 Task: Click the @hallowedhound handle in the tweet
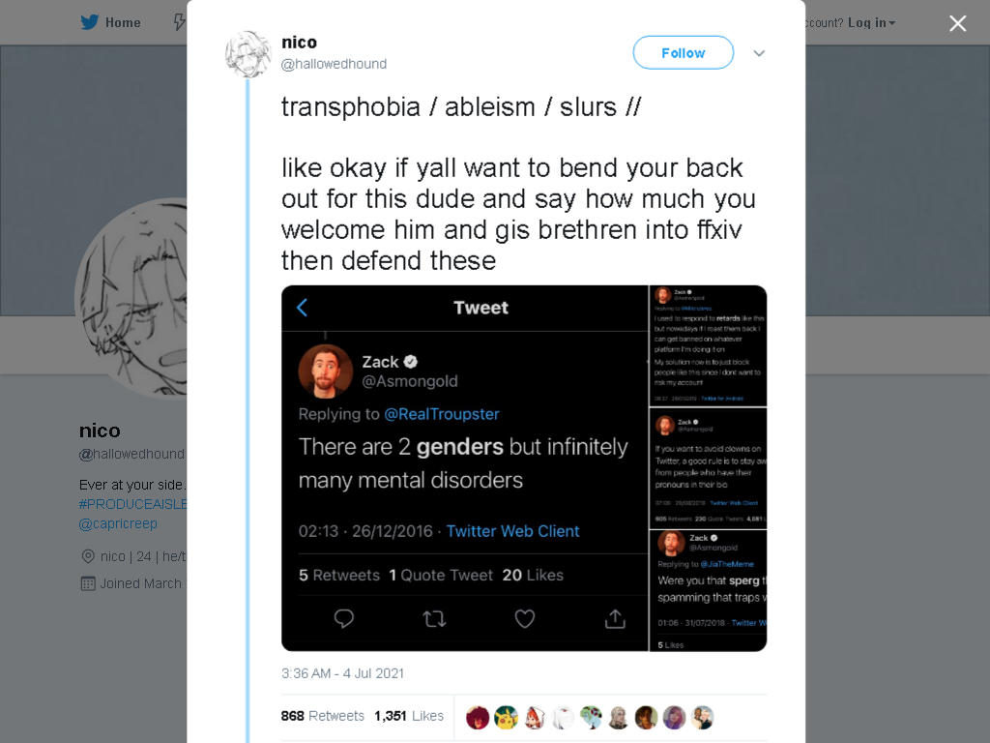(x=334, y=64)
